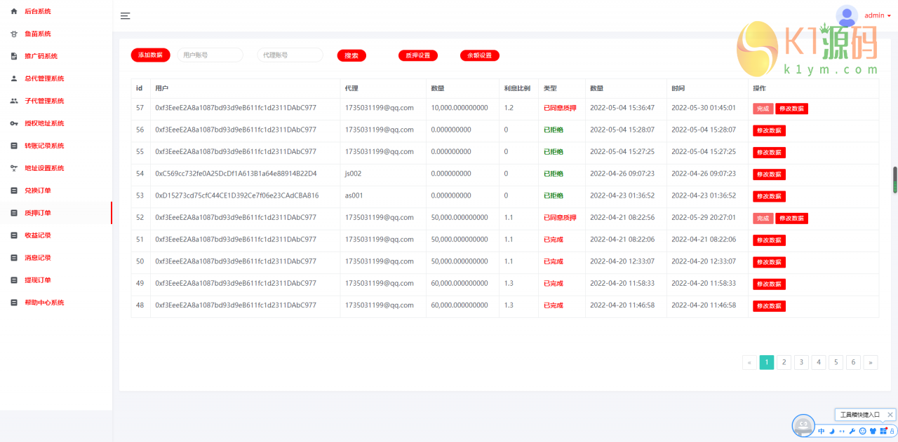
Task: Go to previous page using « arrow
Action: tap(750, 362)
